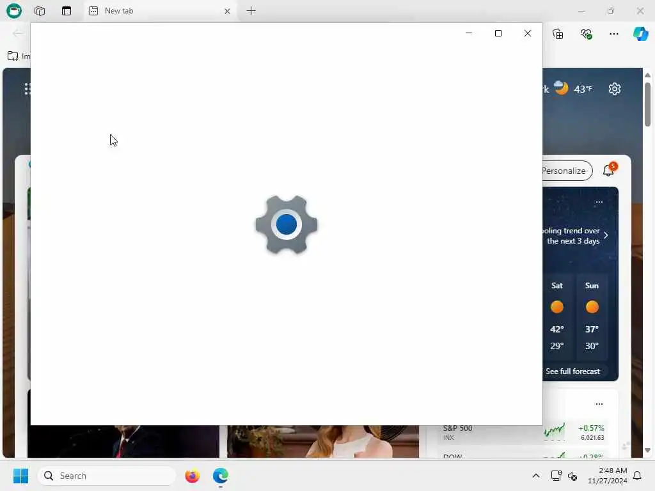655x491 pixels.
Task: Click the scrollbar down arrow in Edge
Action: point(647,451)
